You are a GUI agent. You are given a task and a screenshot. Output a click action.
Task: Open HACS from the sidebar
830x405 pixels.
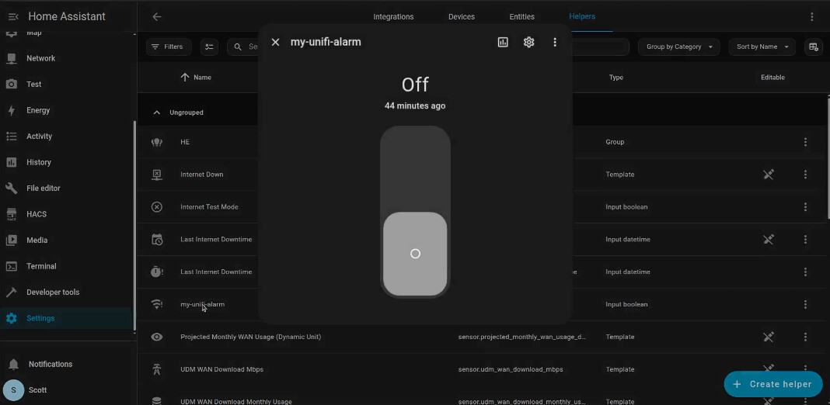coord(36,214)
